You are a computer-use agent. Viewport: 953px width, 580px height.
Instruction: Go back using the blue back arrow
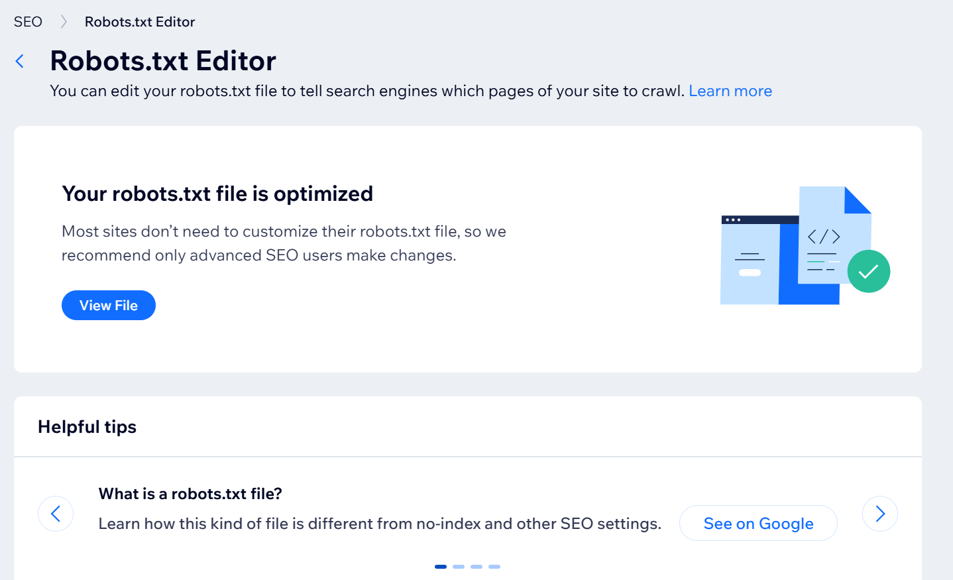[x=20, y=62]
